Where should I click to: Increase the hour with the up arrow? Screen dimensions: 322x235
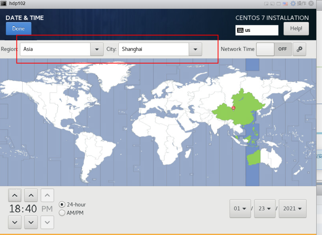pyautogui.click(x=15, y=195)
